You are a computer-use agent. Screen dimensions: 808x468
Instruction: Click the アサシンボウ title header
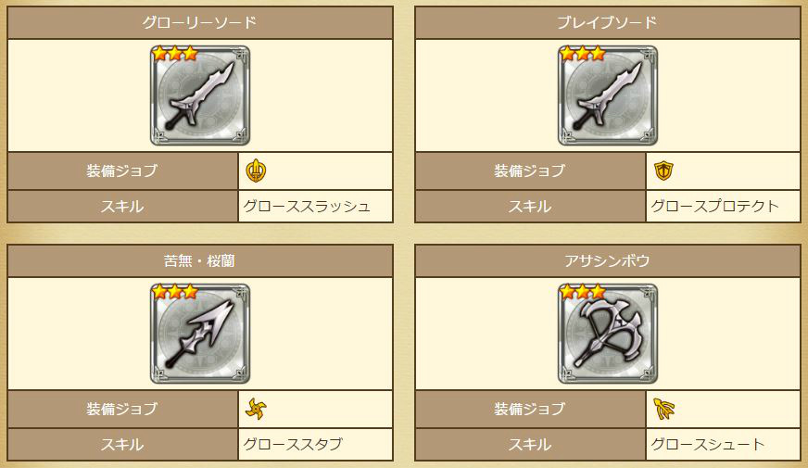coord(608,260)
